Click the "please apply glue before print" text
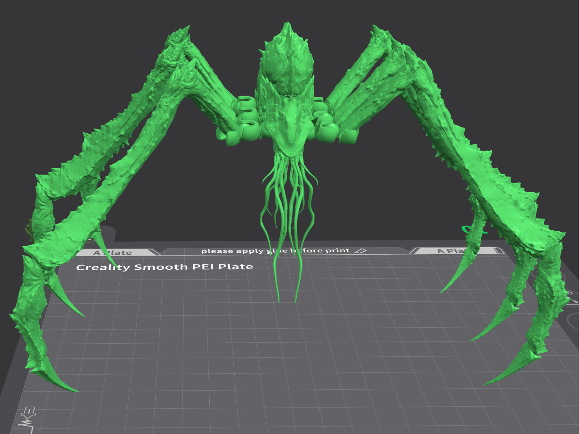This screenshot has width=579, height=434. click(276, 251)
